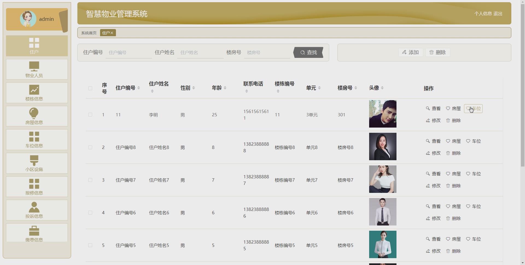Click trash 删除 icon for 住户姓名7 row
The image size is (525, 265).
tap(448, 186)
